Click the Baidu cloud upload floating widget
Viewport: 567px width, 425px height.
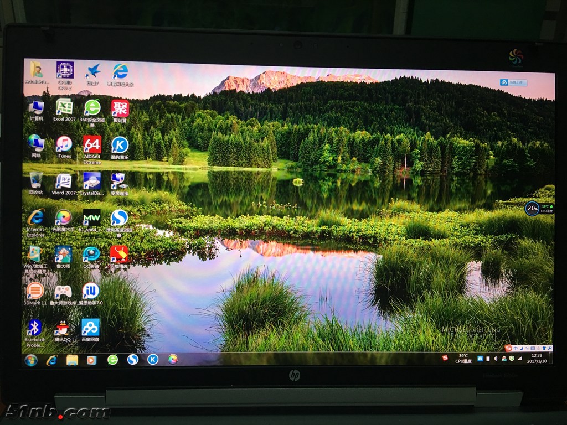pyautogui.click(x=513, y=82)
